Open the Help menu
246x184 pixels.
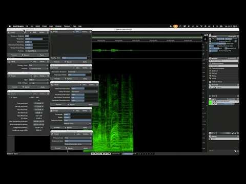(x=80, y=26)
